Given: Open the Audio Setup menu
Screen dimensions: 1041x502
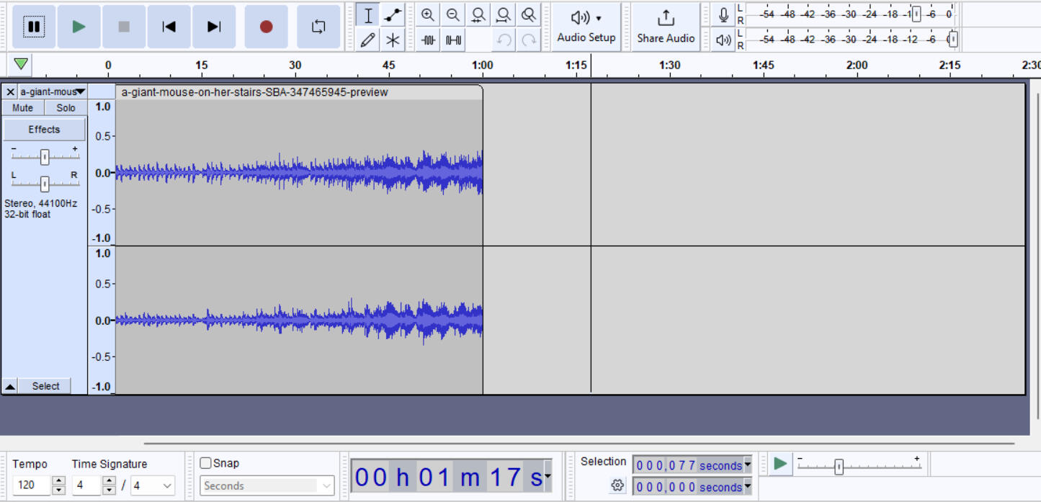Looking at the screenshot, I should coord(586,27).
